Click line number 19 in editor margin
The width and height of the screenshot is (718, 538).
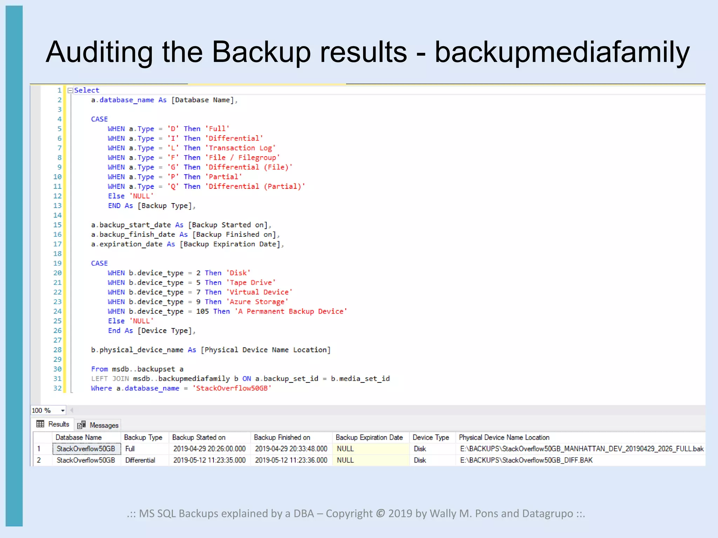pyautogui.click(x=57, y=263)
